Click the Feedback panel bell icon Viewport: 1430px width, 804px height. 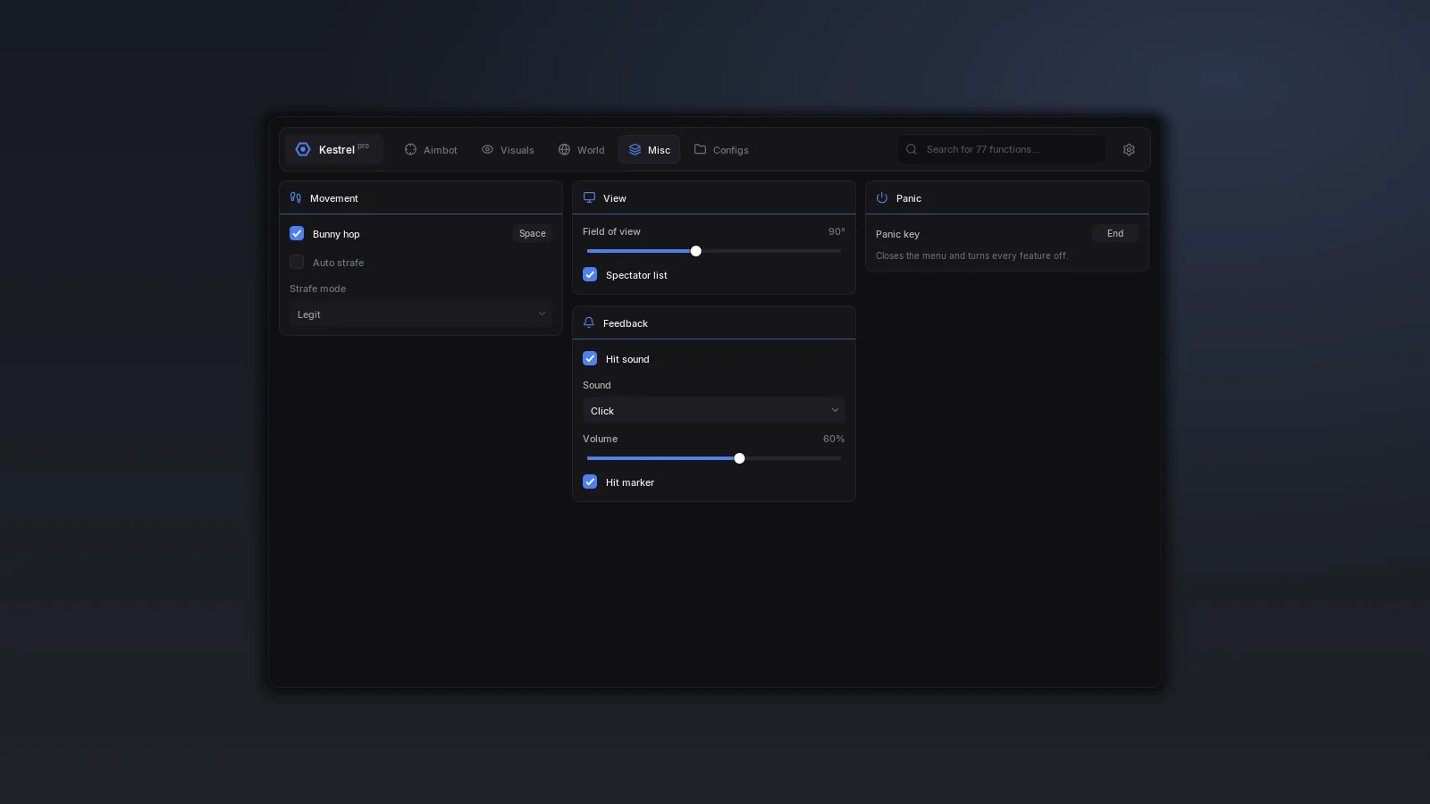click(x=589, y=322)
